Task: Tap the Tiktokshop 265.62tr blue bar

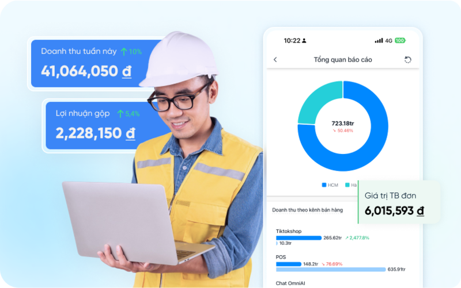Action: (298, 238)
